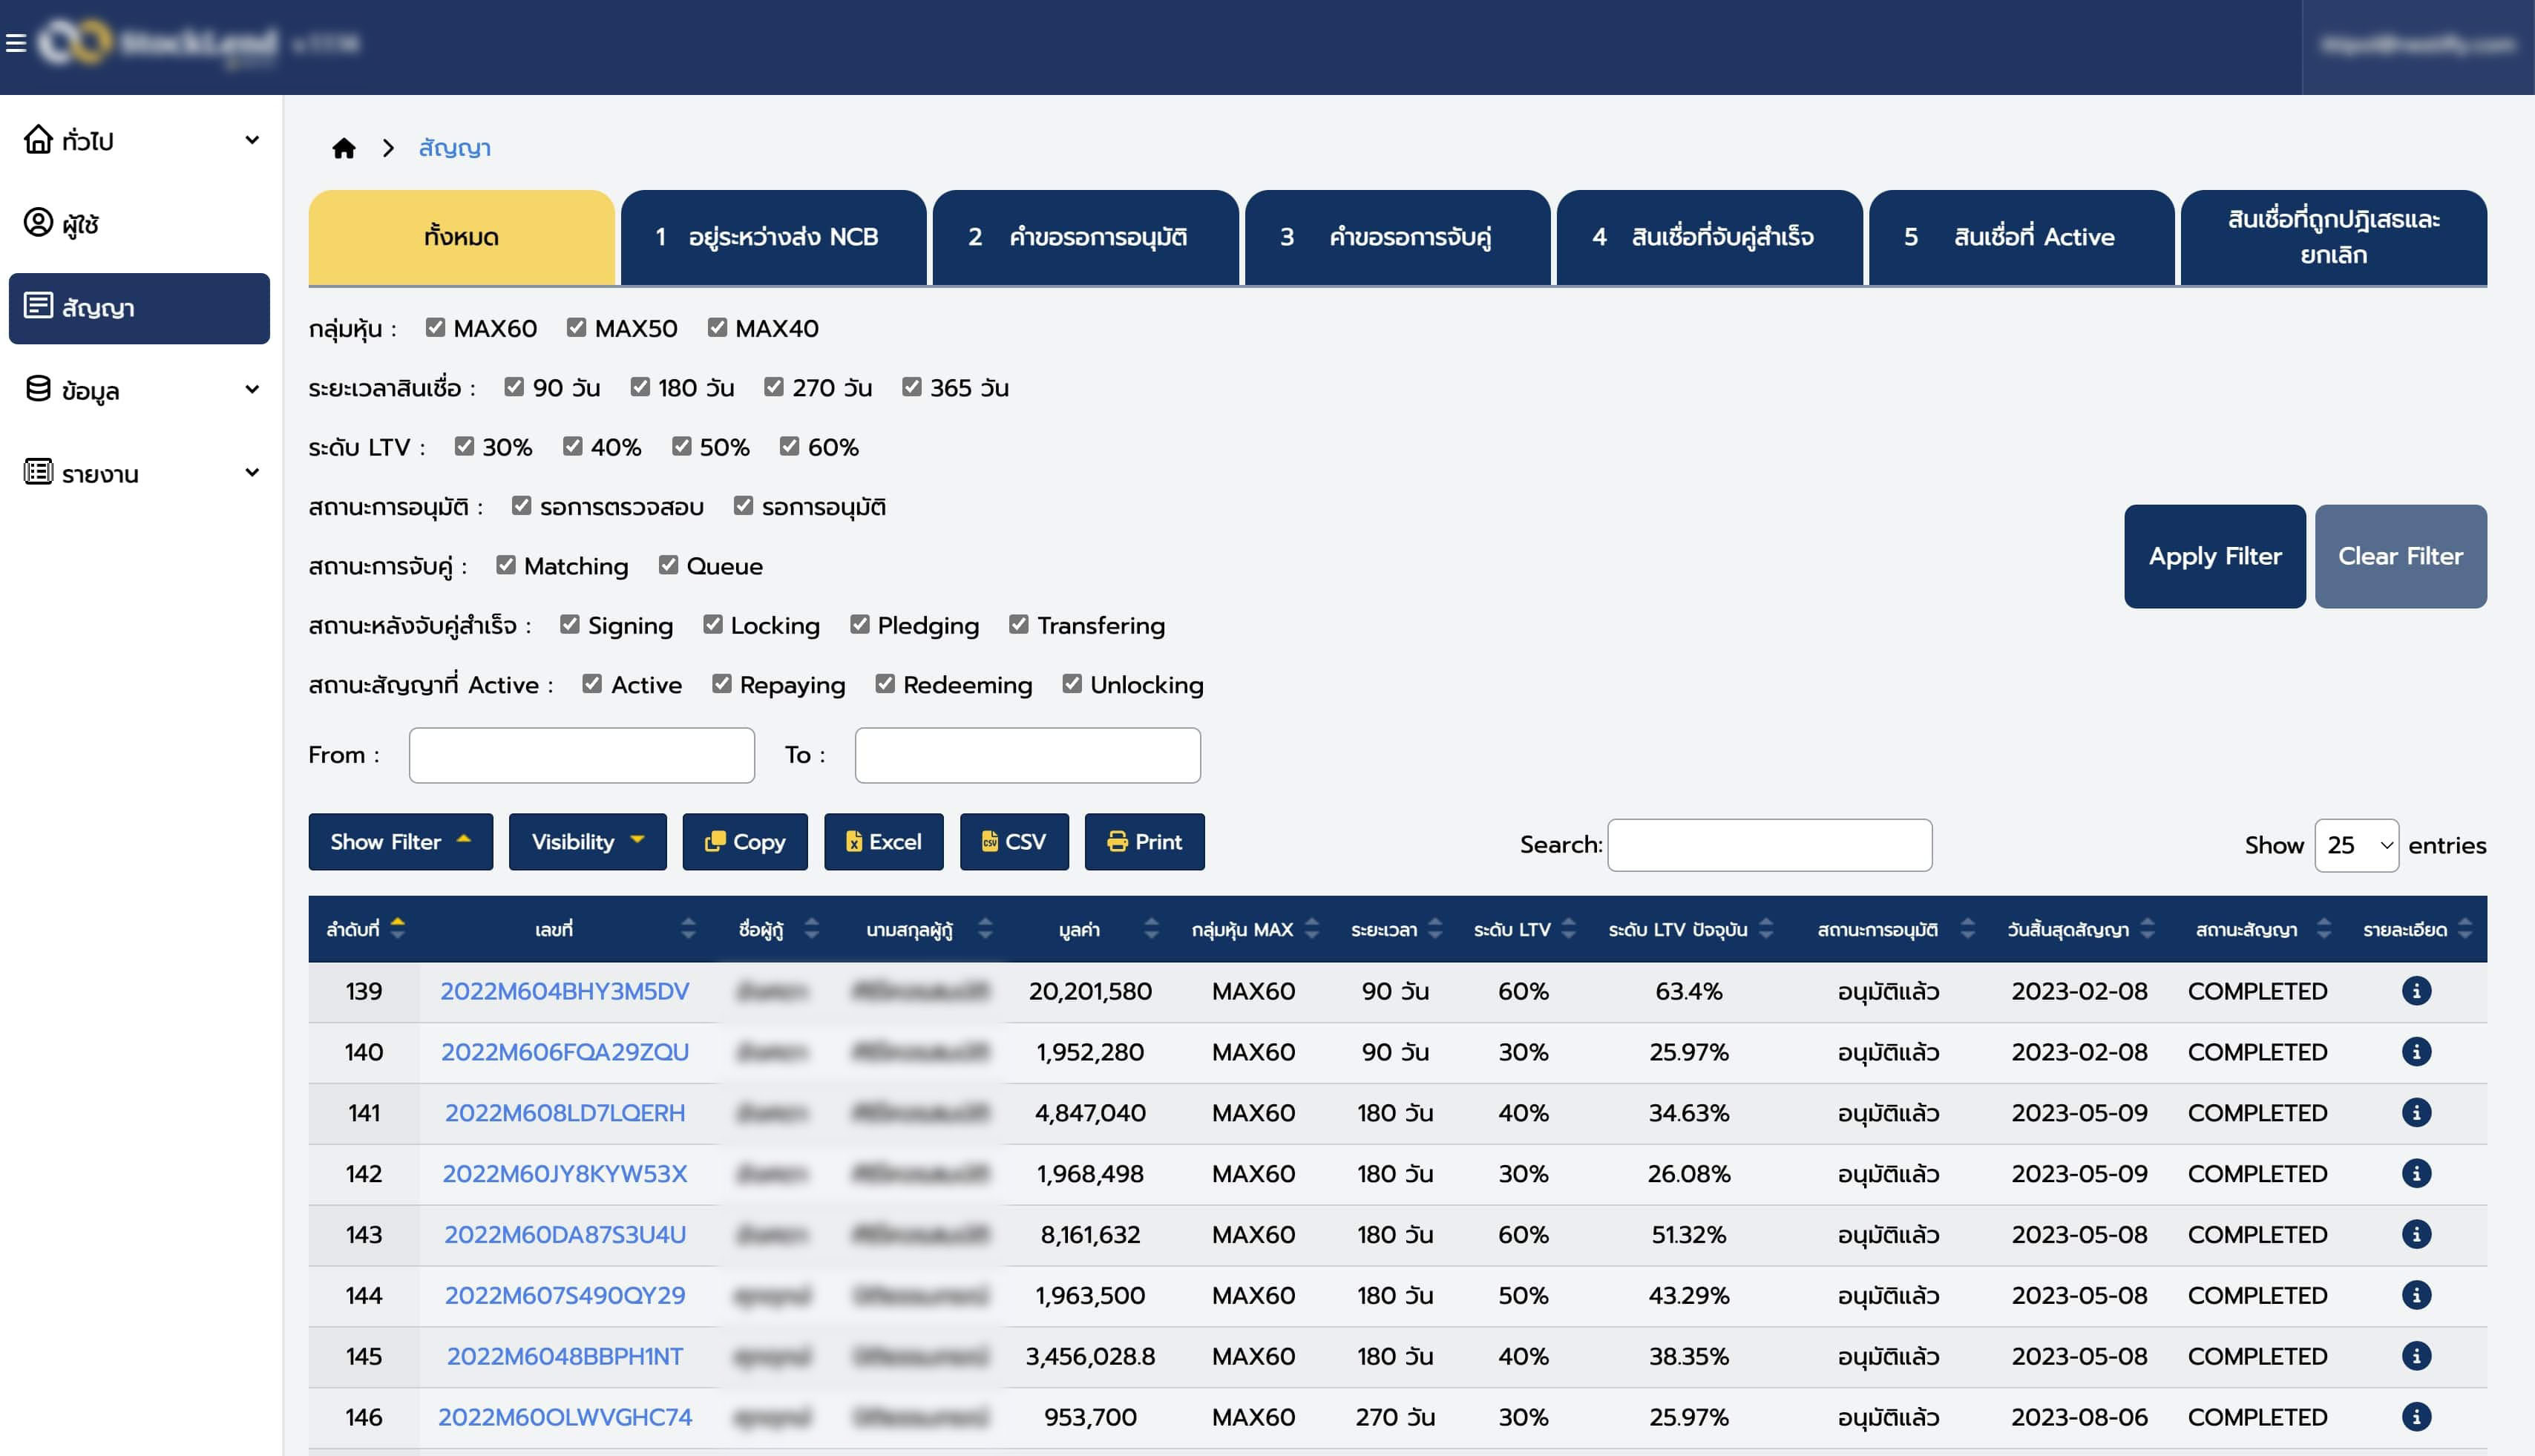Switch to คำขอรอการอนุมัติ tab
Screen dimensions: 2535x1456
1085,237
